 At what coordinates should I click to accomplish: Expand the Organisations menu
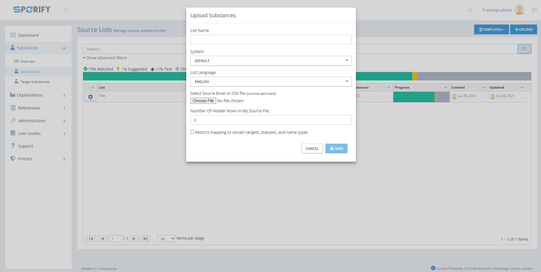coord(30,95)
